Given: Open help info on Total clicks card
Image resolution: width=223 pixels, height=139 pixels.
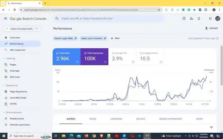Looking at the screenshot, I should click(77, 62).
